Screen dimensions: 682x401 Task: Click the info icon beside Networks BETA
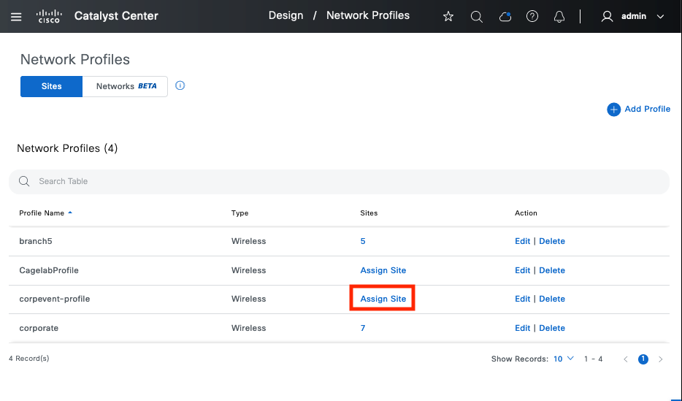point(180,85)
